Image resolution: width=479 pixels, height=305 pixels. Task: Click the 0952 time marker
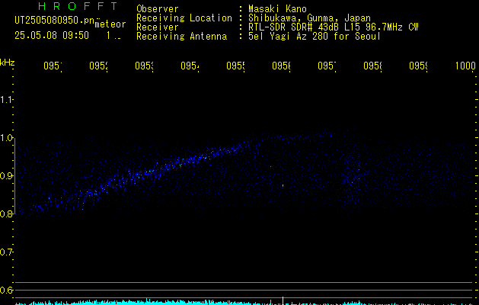click(x=99, y=66)
